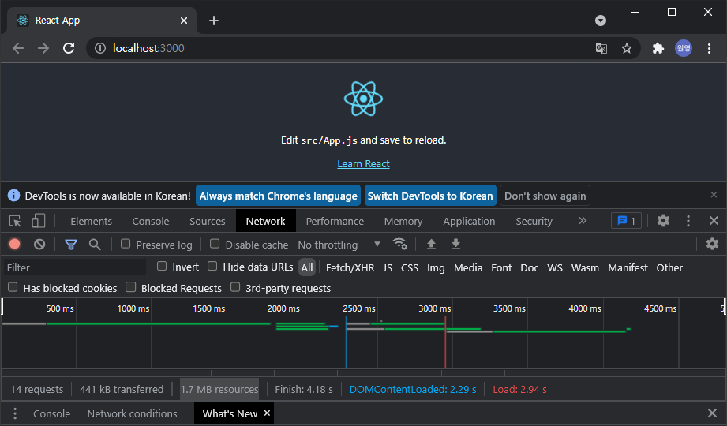This screenshot has width=727, height=426.
Task: Close the What's New drawer tab
Action: (x=267, y=413)
